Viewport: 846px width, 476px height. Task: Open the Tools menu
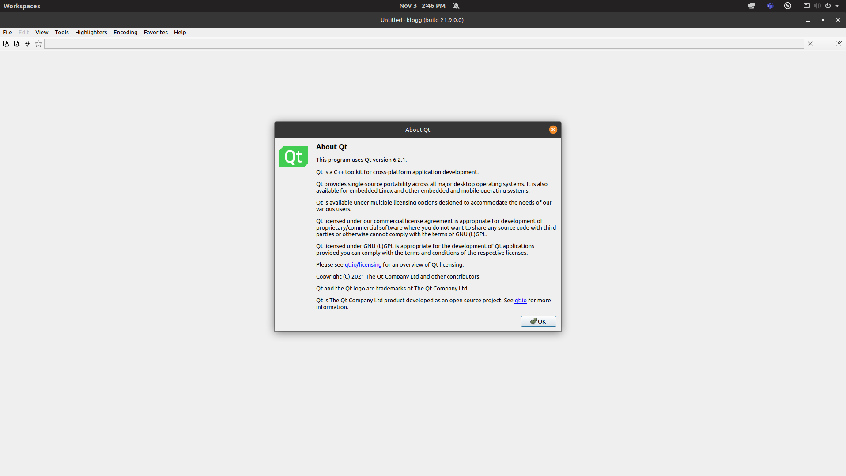coord(61,32)
